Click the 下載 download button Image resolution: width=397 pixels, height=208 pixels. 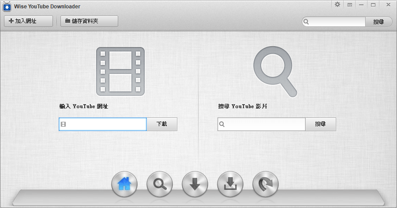coord(162,124)
